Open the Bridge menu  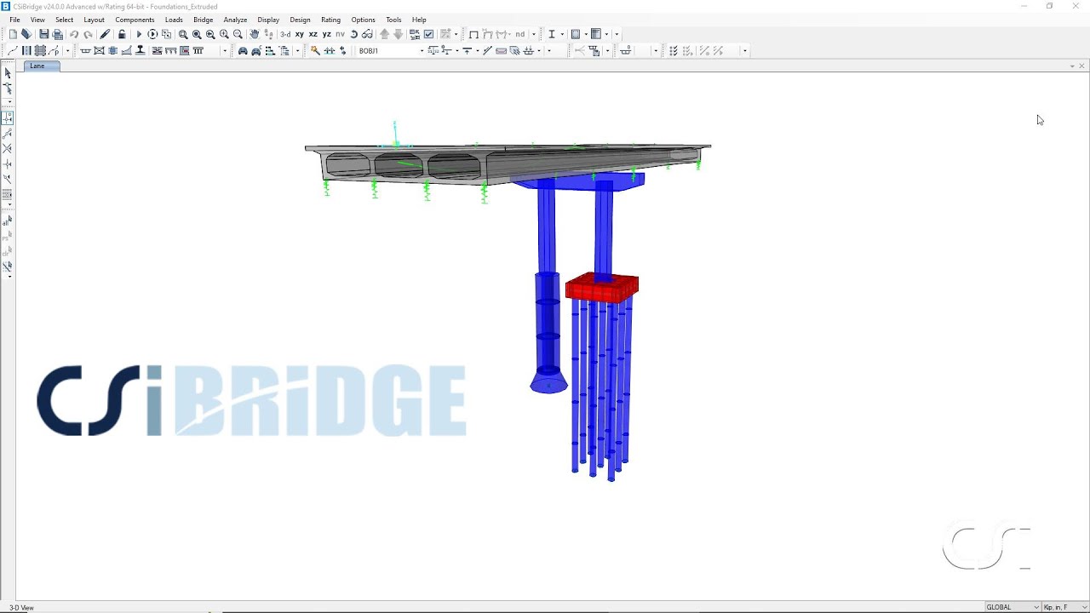coord(203,20)
